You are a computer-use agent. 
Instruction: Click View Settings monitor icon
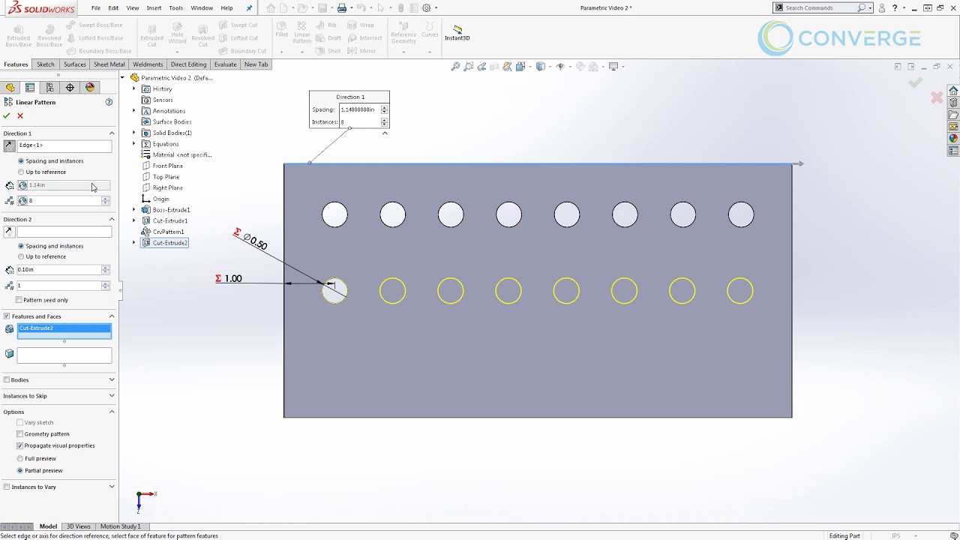(613, 67)
